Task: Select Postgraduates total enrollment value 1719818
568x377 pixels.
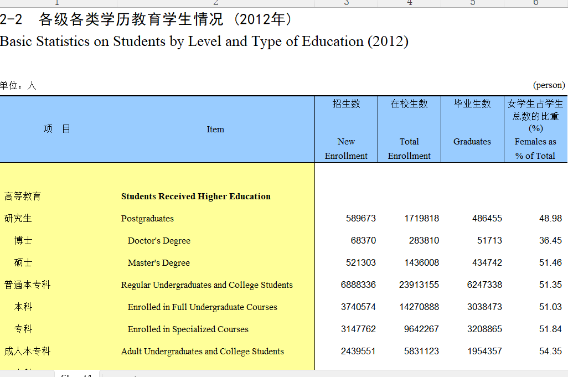Action: (422, 218)
